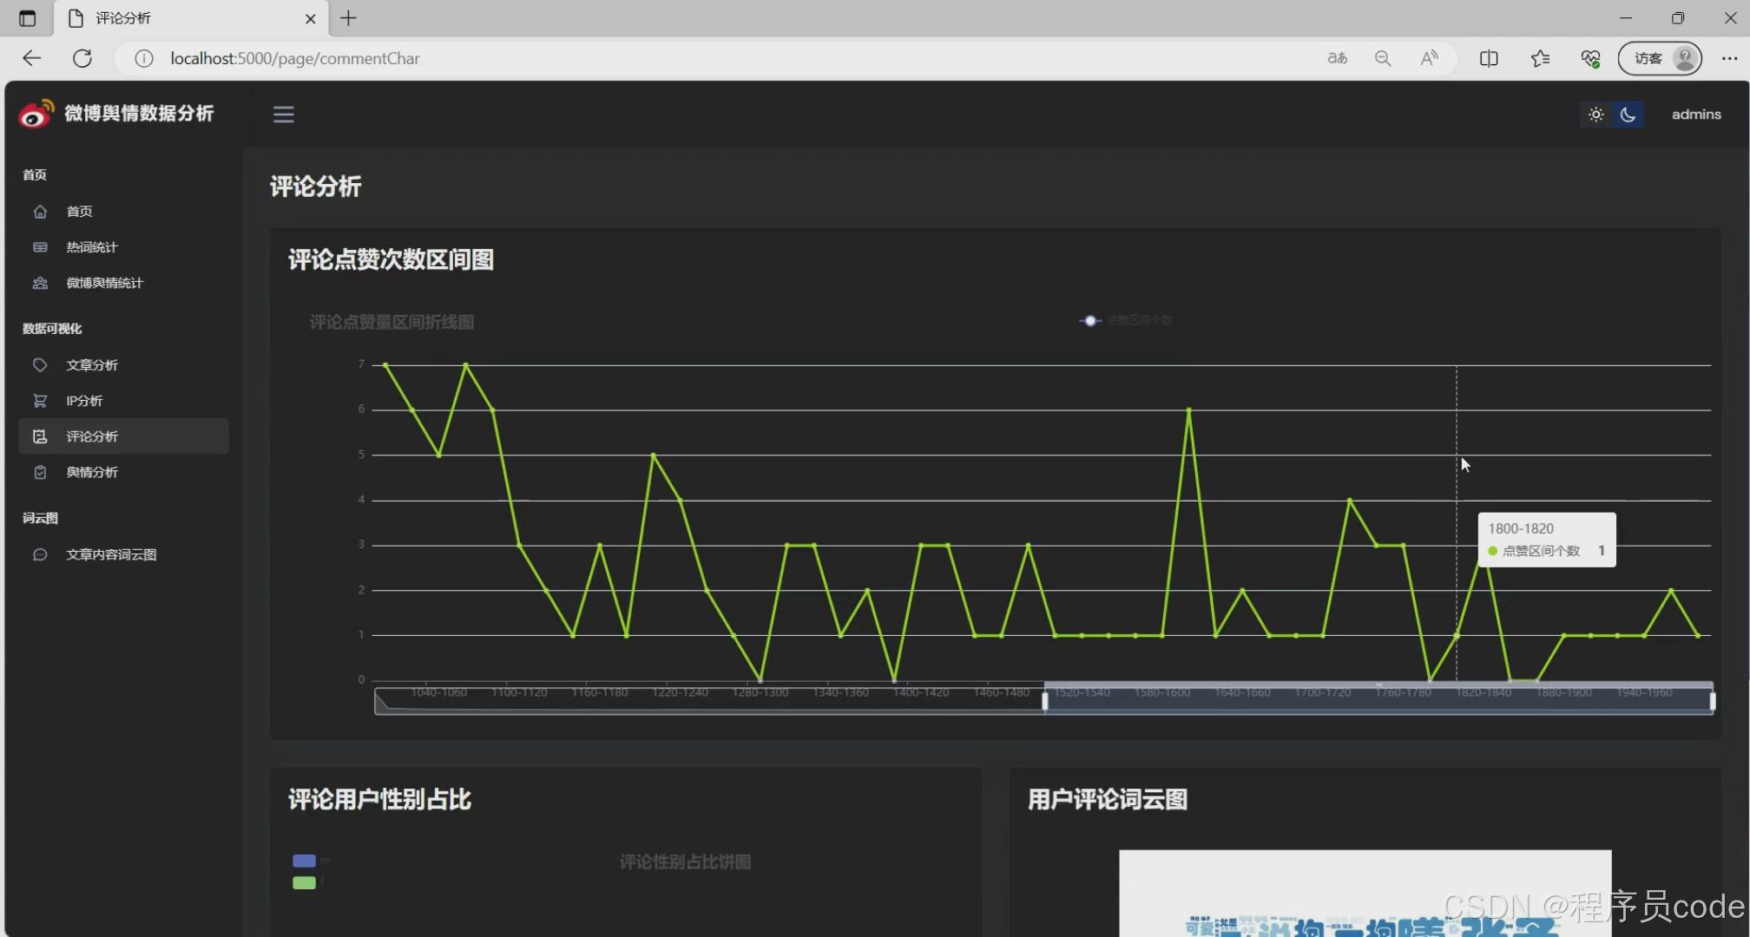This screenshot has height=937, width=1750.
Task: Click chart zoom slider left handle
Action: pos(1044,701)
